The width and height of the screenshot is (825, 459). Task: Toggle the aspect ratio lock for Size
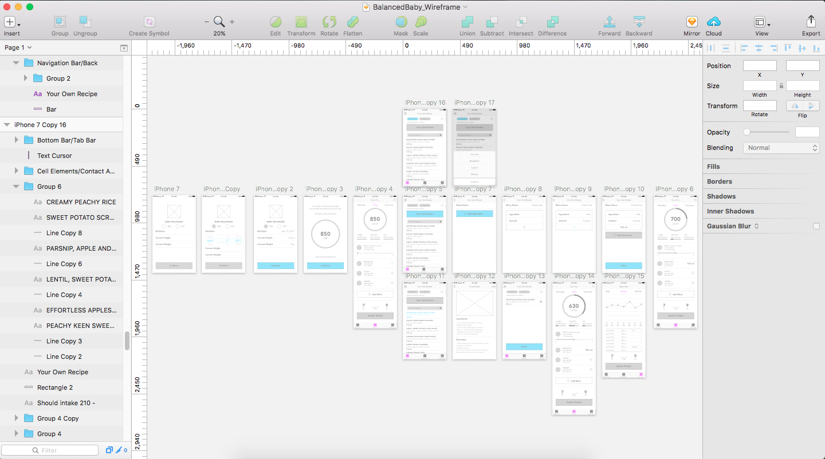pos(781,86)
